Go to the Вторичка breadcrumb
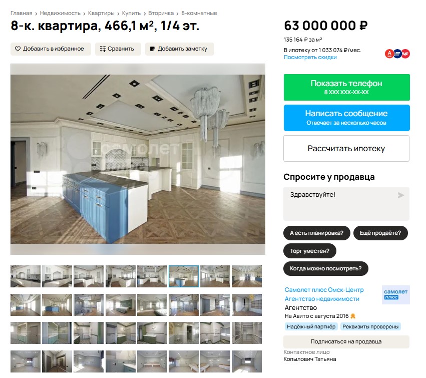 click(x=161, y=13)
